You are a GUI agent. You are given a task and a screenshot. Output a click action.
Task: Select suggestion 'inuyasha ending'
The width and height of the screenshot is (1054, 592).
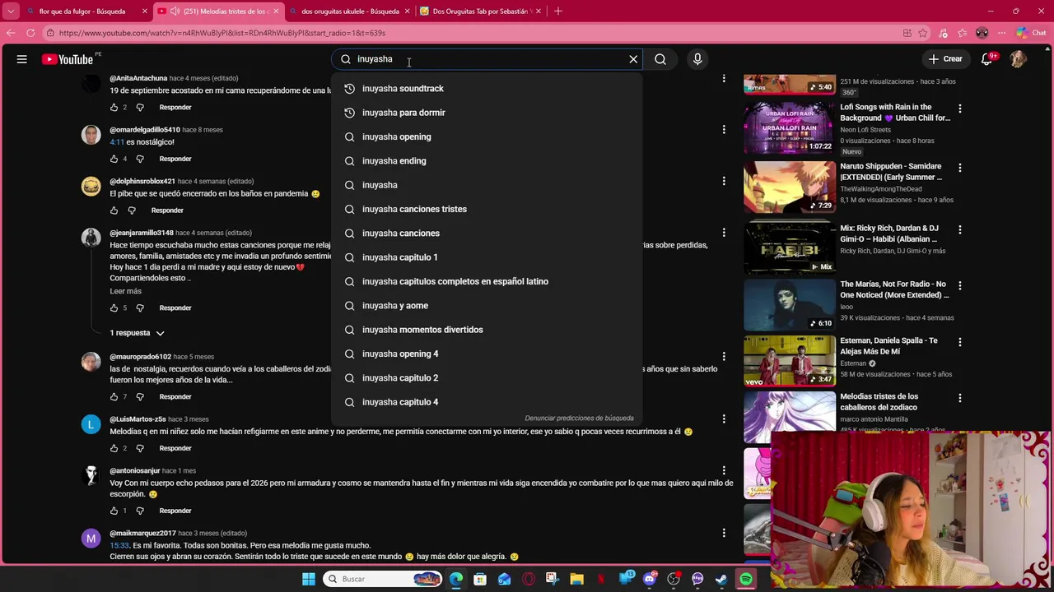[486, 160]
